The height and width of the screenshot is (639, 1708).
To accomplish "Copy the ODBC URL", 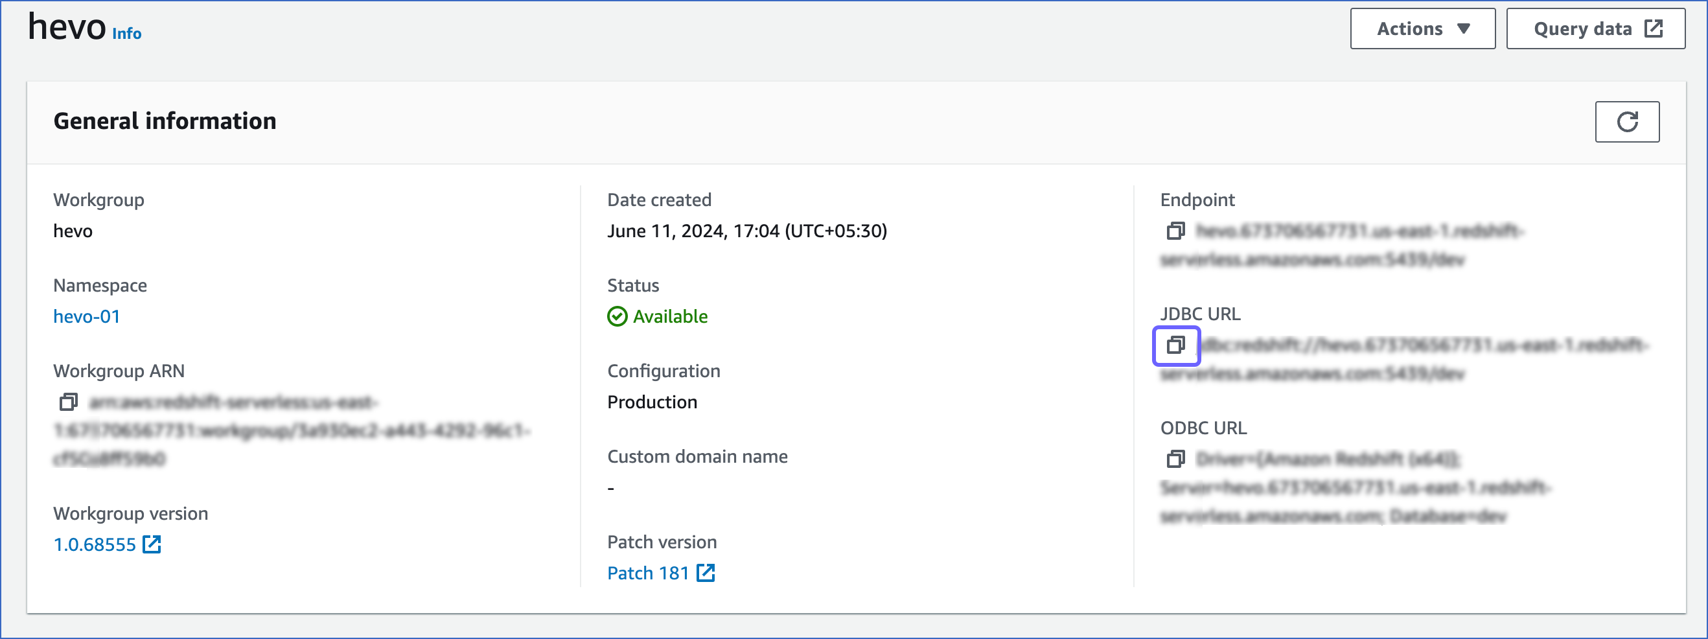I will point(1175,459).
